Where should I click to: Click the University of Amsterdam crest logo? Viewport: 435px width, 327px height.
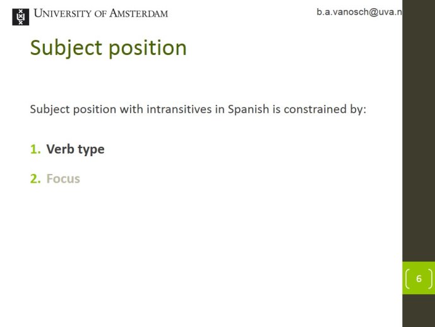21,17
